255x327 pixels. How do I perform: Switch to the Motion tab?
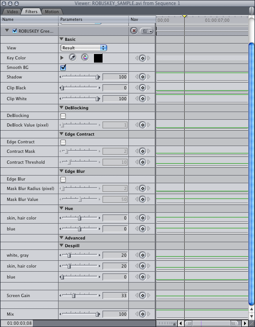point(52,12)
